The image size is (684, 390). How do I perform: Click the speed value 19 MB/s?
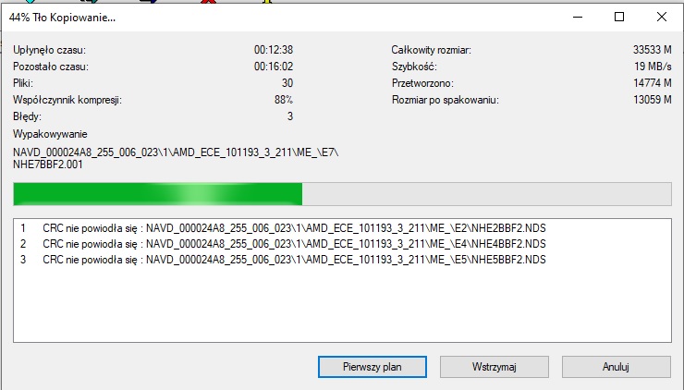coord(653,67)
